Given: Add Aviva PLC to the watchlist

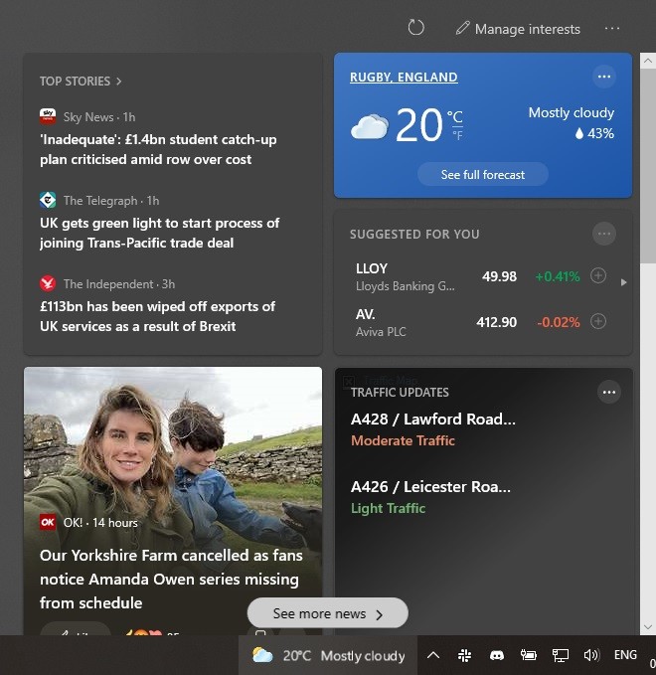Looking at the screenshot, I should 598,321.
